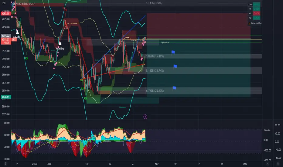Click the large red supply zone box
This screenshot has height=167, width=283.
pyautogui.click(x=199, y=26)
